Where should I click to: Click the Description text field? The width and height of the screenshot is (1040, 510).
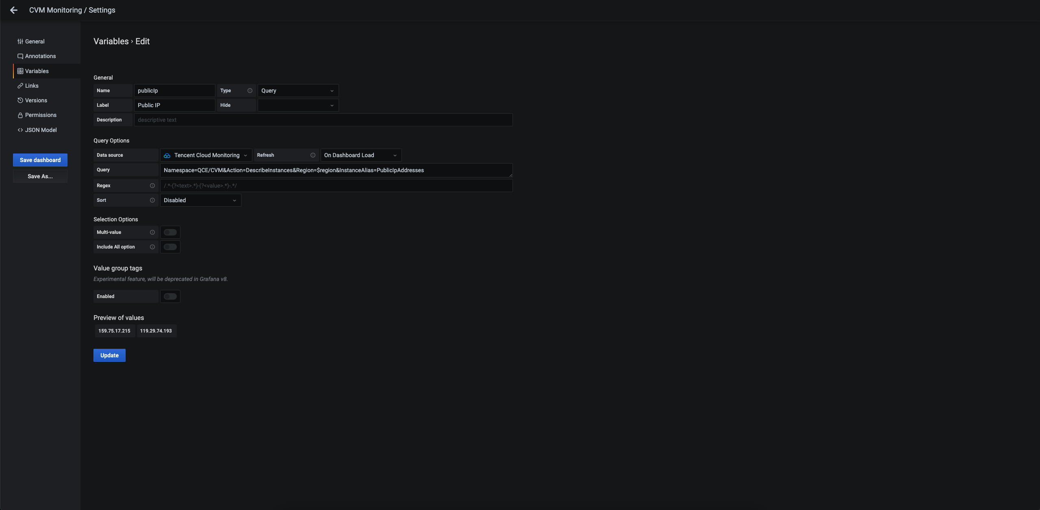click(323, 120)
